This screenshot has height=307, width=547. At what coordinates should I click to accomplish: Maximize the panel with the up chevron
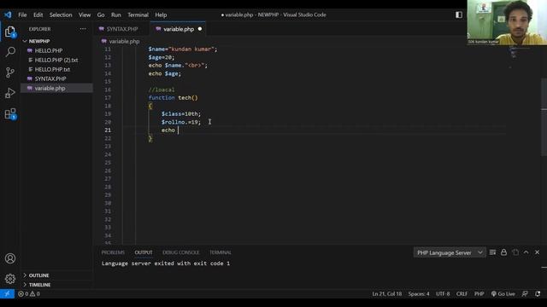[526, 252]
